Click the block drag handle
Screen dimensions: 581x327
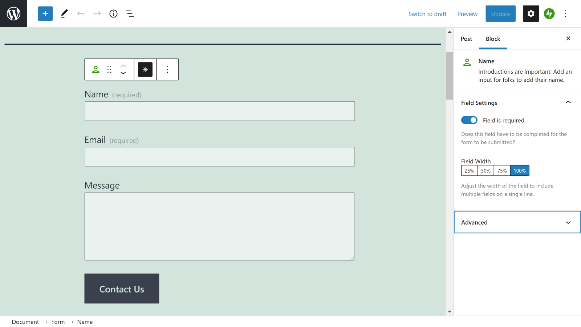(x=109, y=69)
